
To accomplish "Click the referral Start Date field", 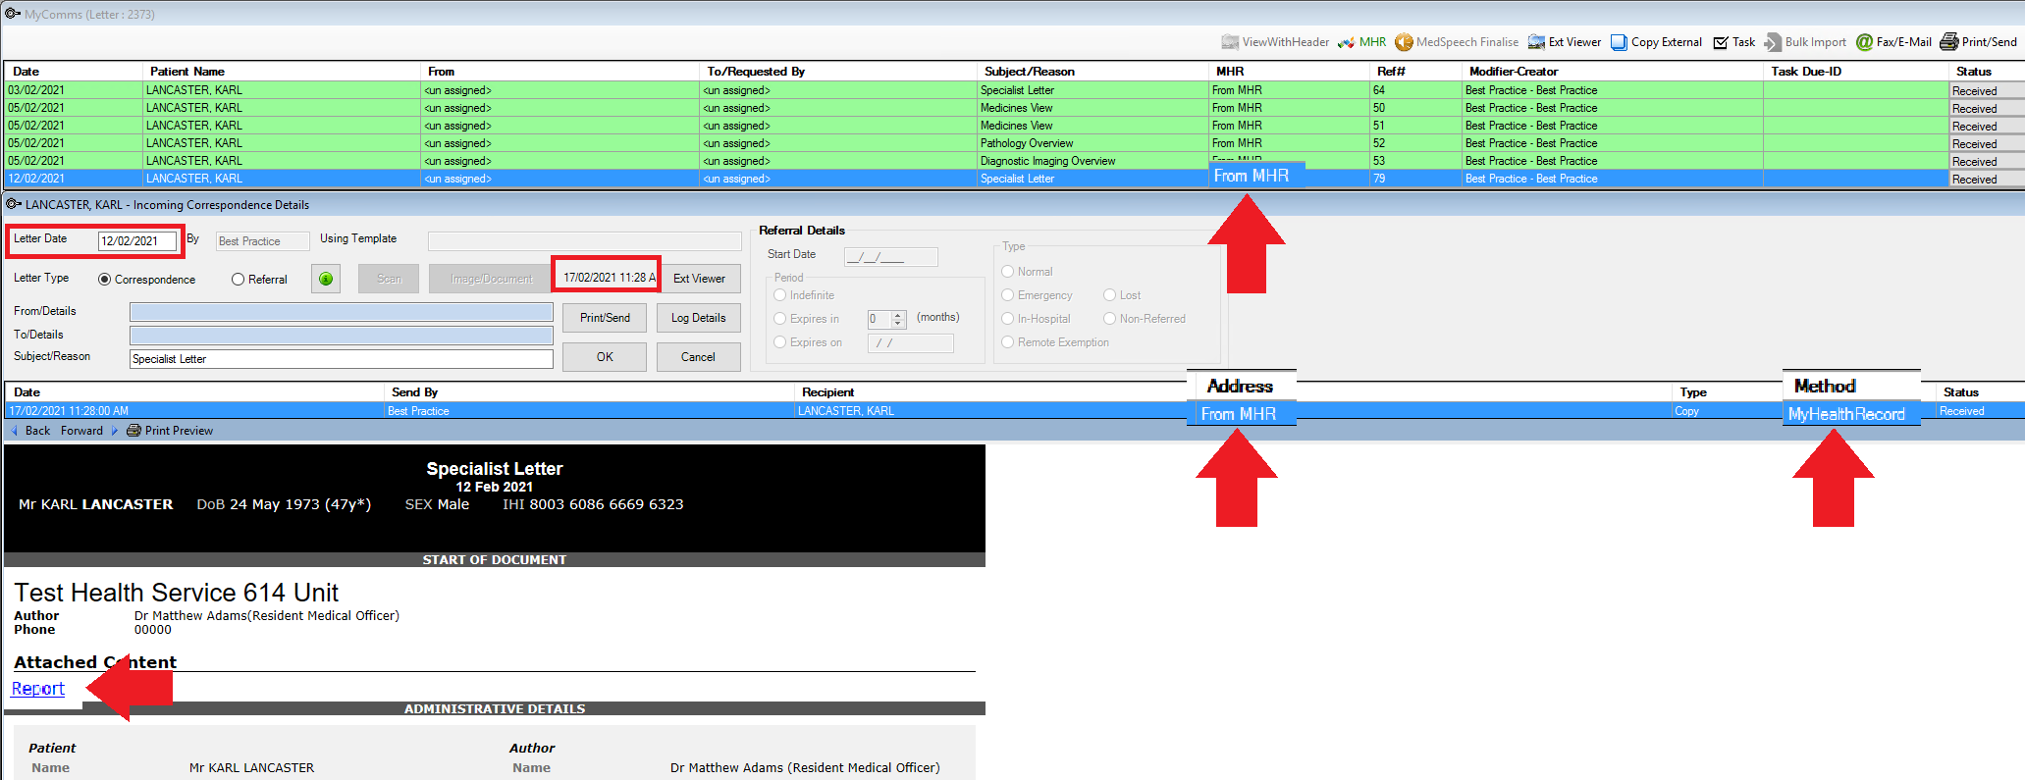I will [x=891, y=257].
